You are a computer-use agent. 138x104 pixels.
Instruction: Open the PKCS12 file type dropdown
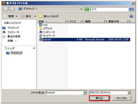pos(129,93)
